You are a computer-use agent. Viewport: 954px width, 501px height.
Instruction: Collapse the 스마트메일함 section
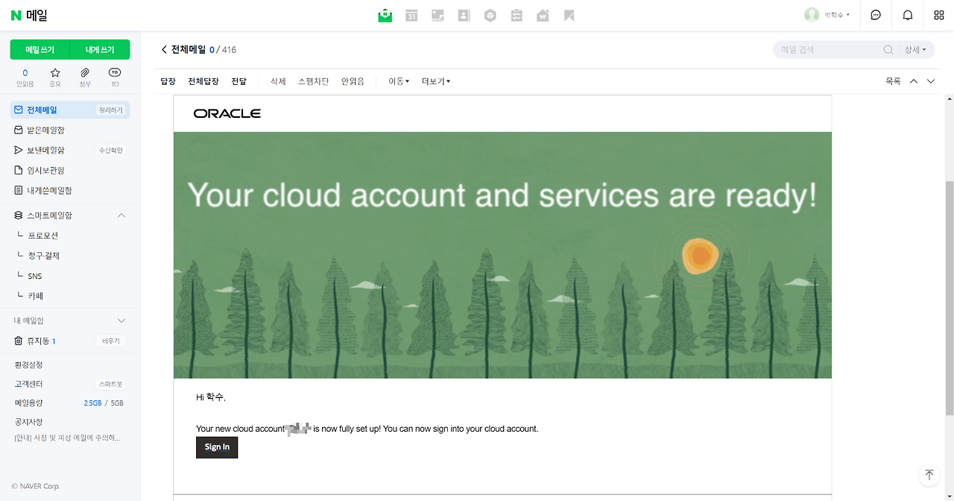(x=121, y=215)
